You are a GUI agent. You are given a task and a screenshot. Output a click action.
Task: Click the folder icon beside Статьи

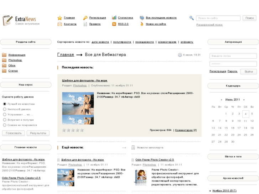pyautogui.click(x=4, y=71)
